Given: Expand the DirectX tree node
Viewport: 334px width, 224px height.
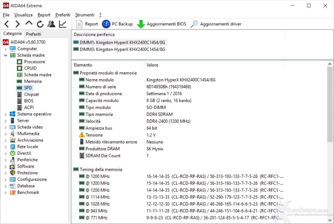Looking at the screenshot, I should pyautogui.click(x=6, y=153).
